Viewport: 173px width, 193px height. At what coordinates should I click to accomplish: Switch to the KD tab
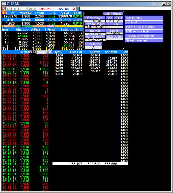(25, 9)
